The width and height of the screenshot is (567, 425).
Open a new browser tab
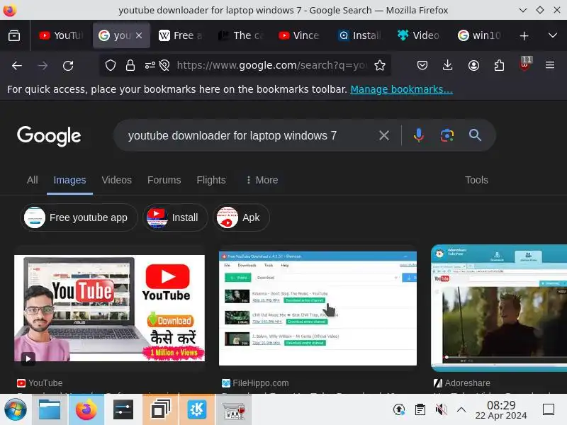coord(524,35)
